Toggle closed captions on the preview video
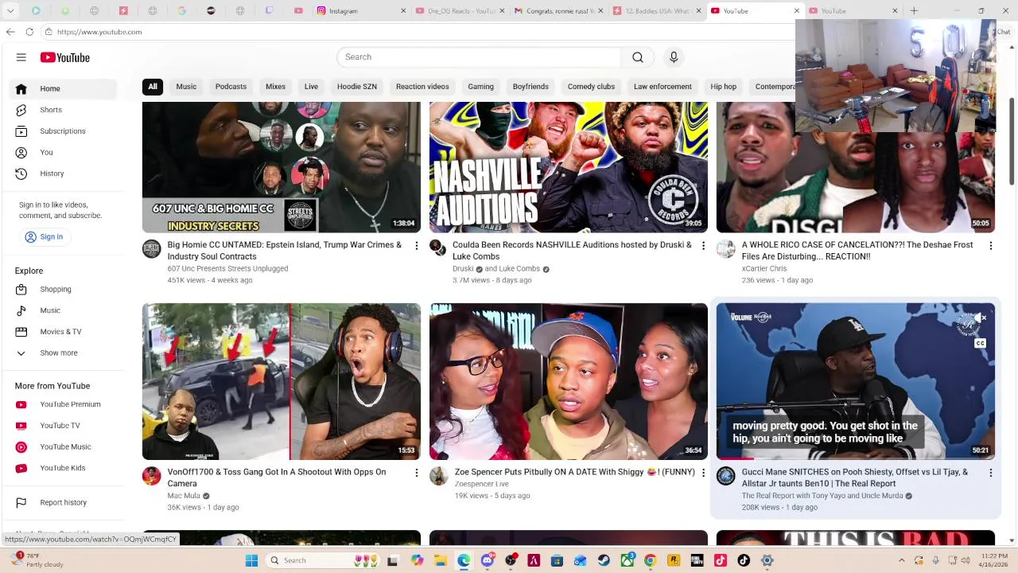The image size is (1018, 573). coord(980,344)
